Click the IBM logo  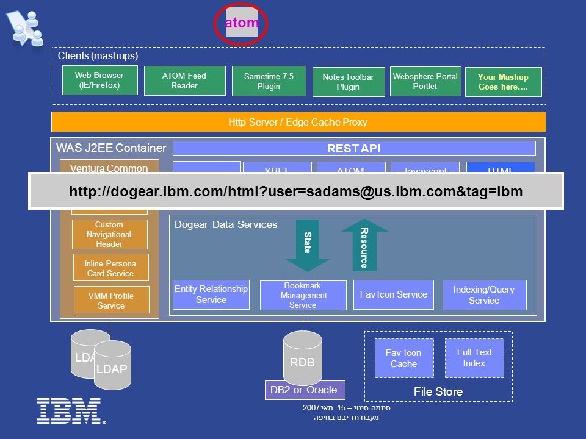pos(71,411)
